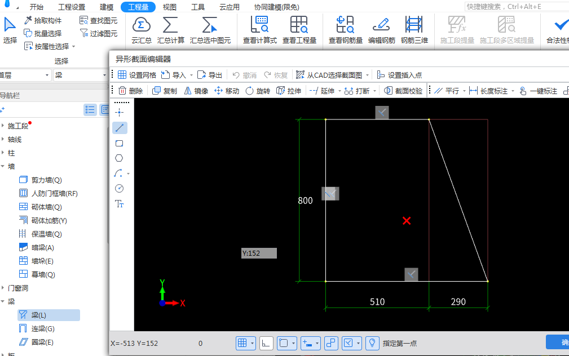Select the circle drawing tool

(x=119, y=189)
